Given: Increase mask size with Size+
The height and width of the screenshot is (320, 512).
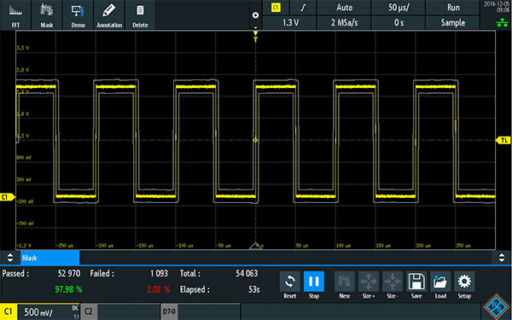Looking at the screenshot, I should (369, 285).
